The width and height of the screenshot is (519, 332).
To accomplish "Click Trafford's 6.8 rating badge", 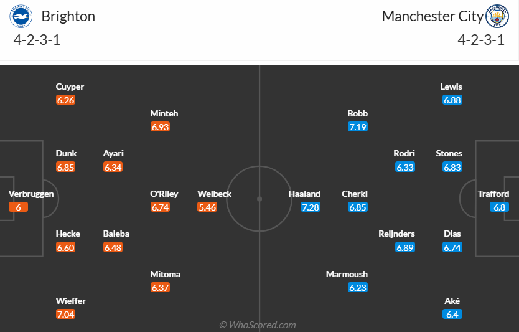I will click(x=499, y=207).
